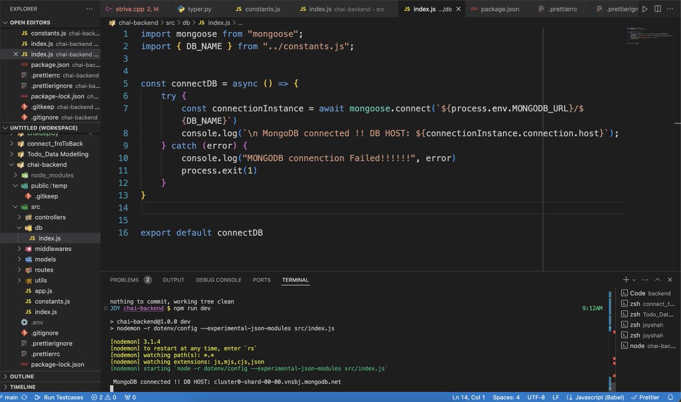The image size is (681, 402).
Task: Change line ending via LF indicator
Action: [556, 397]
